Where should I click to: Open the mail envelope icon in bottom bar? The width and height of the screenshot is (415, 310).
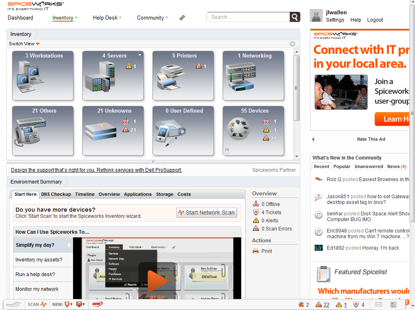click(378, 304)
